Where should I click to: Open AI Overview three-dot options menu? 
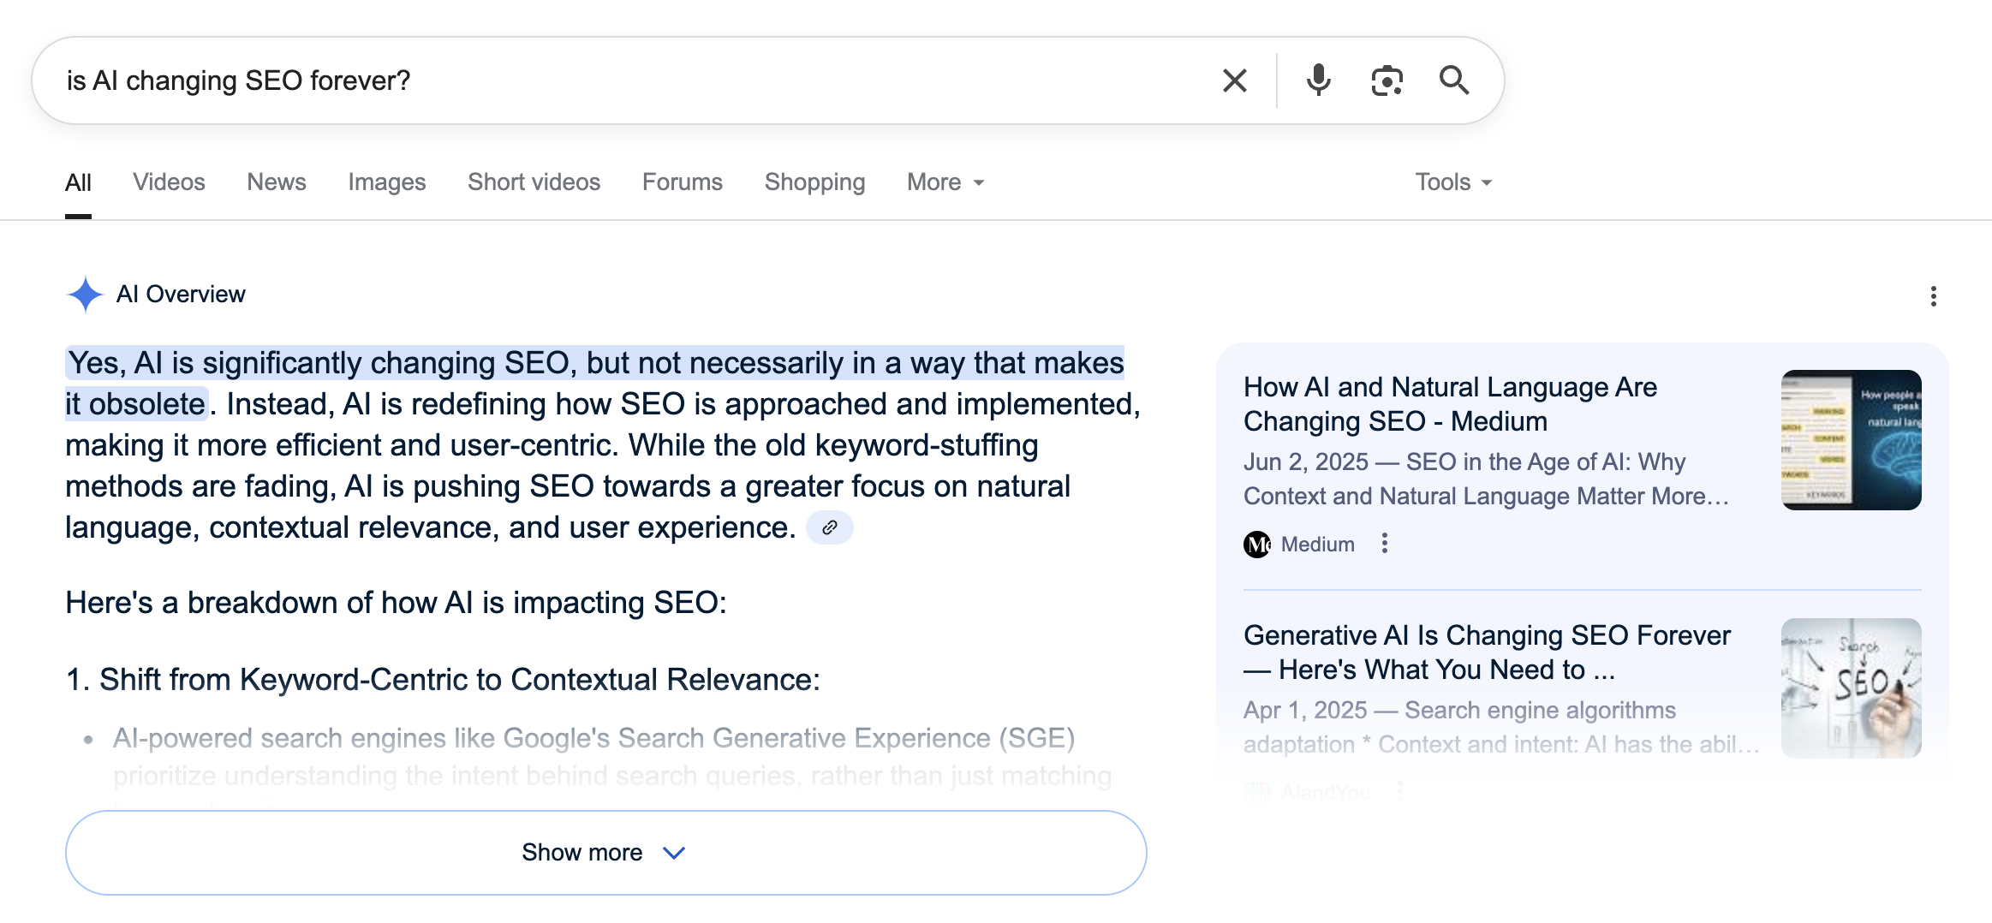click(x=1933, y=296)
